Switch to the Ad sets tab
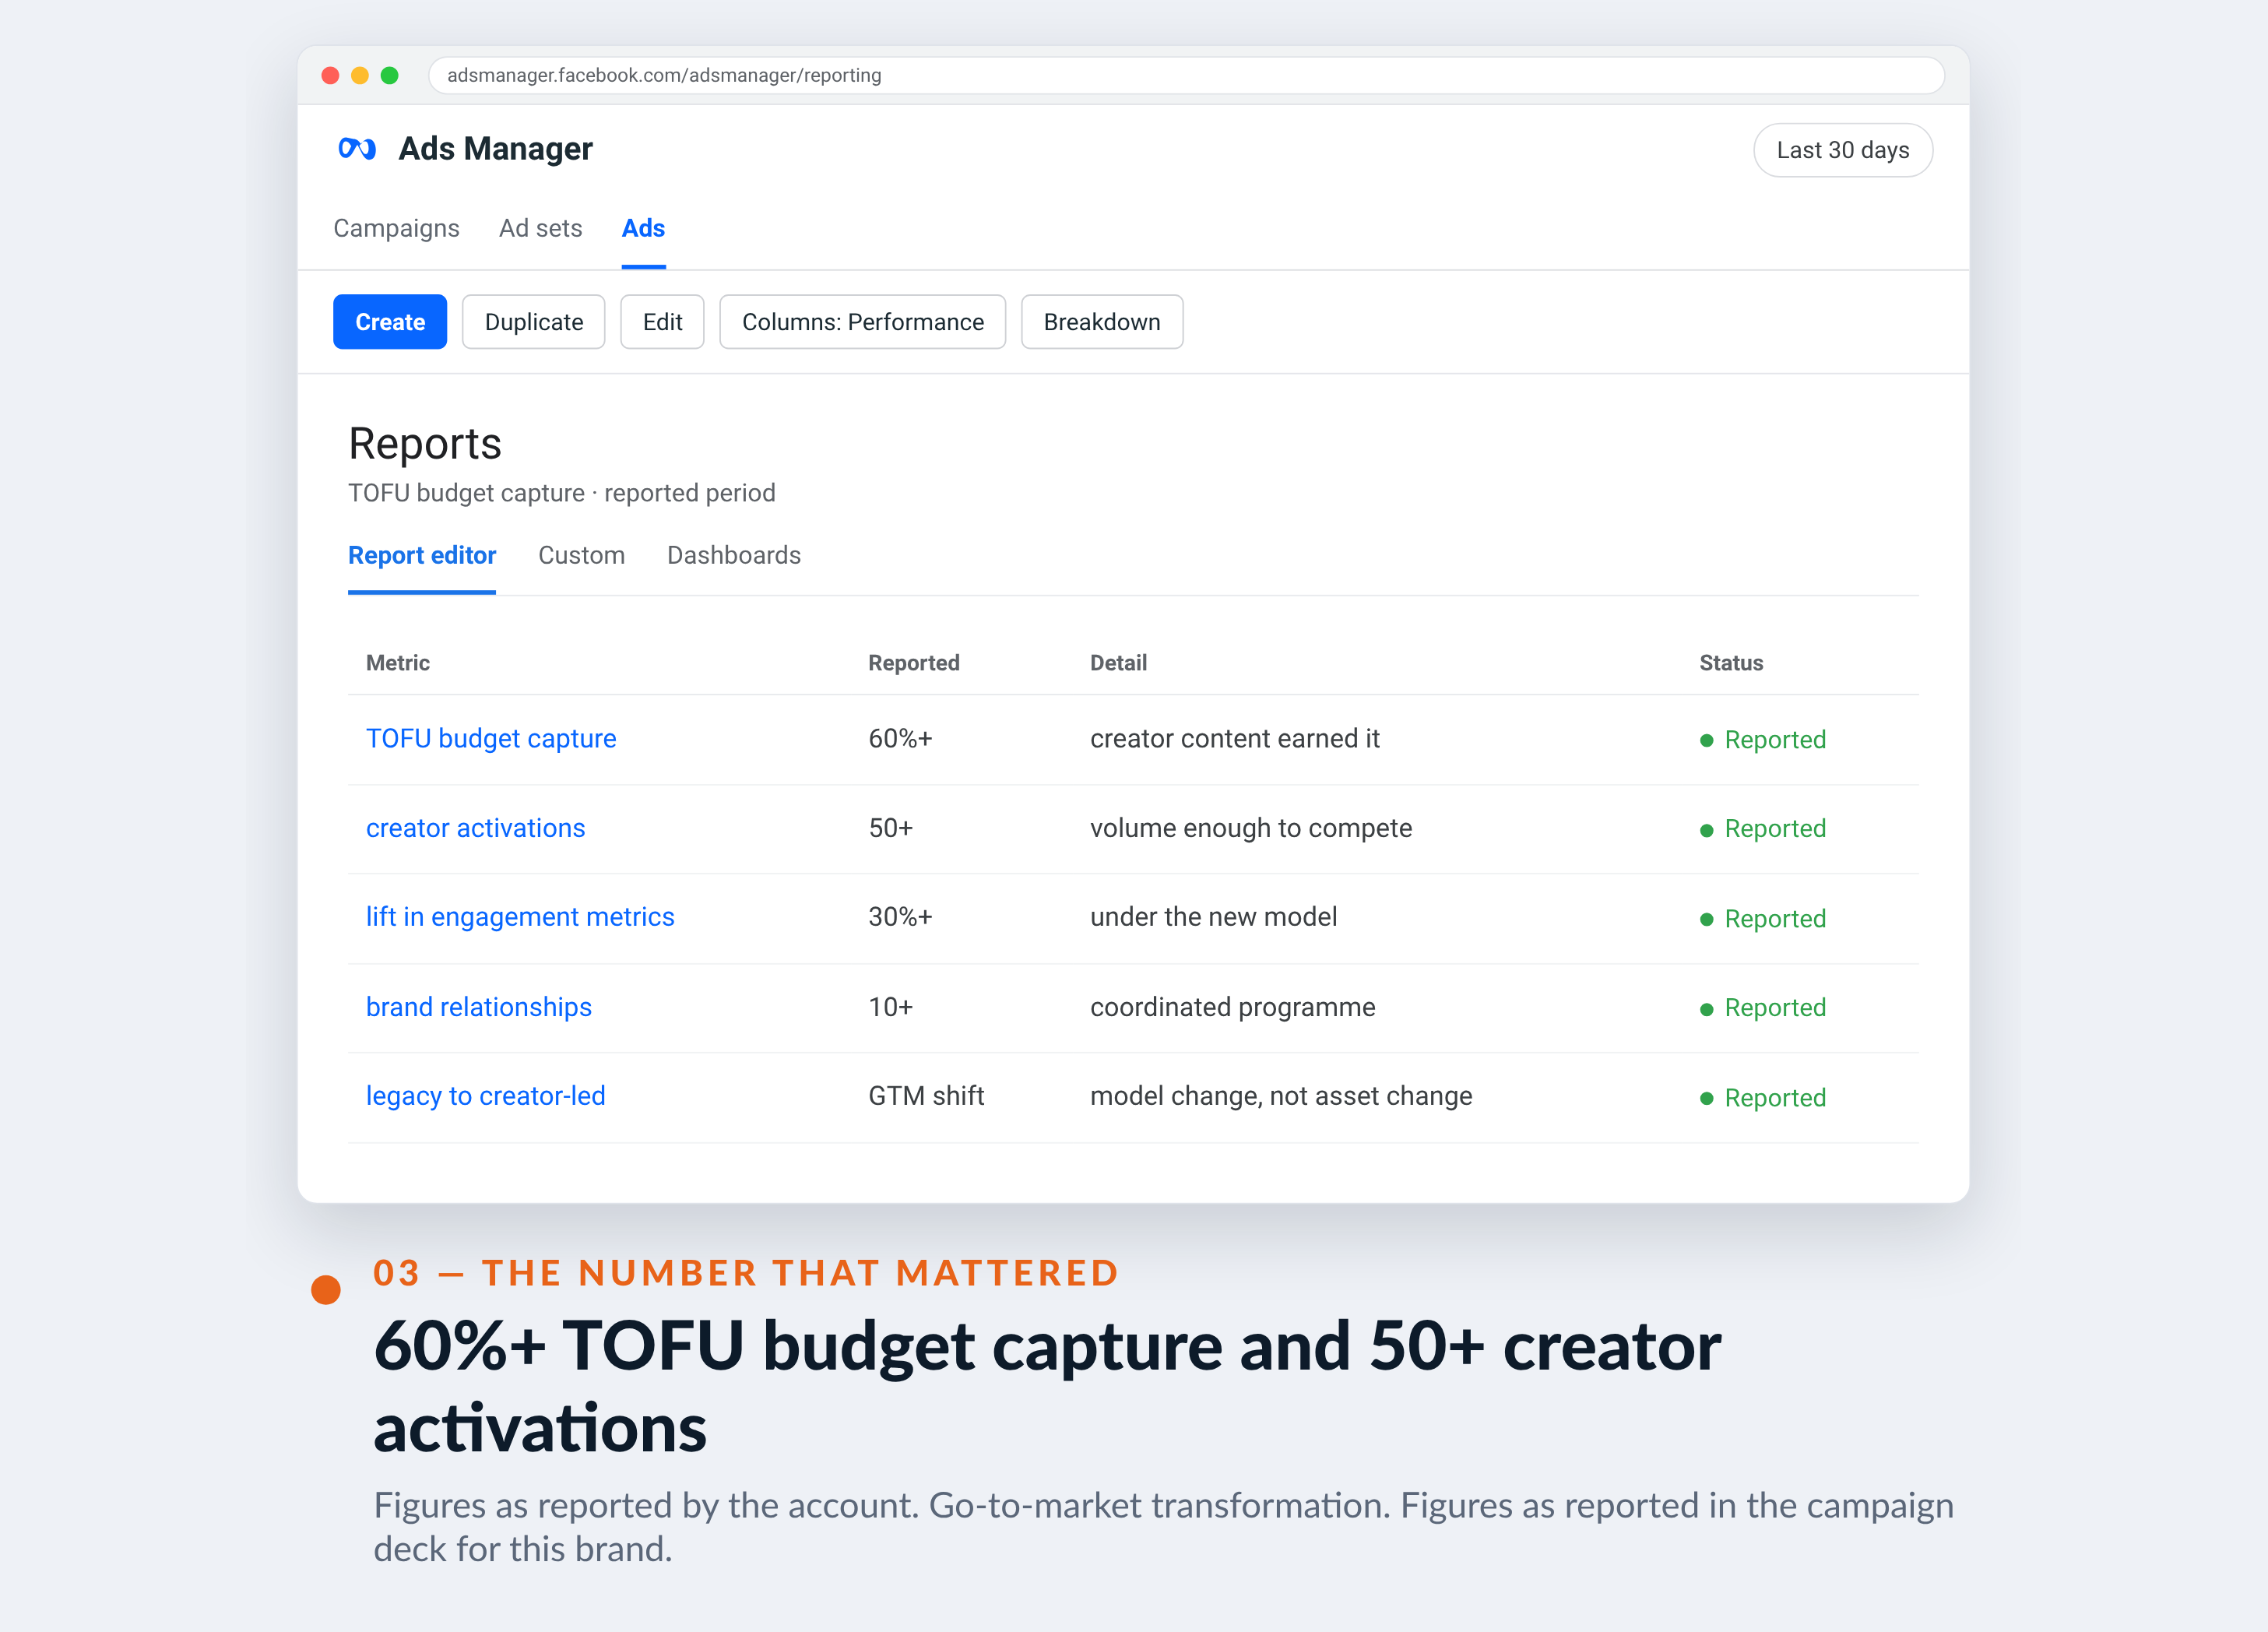This screenshot has height=1632, width=2268. click(540, 228)
